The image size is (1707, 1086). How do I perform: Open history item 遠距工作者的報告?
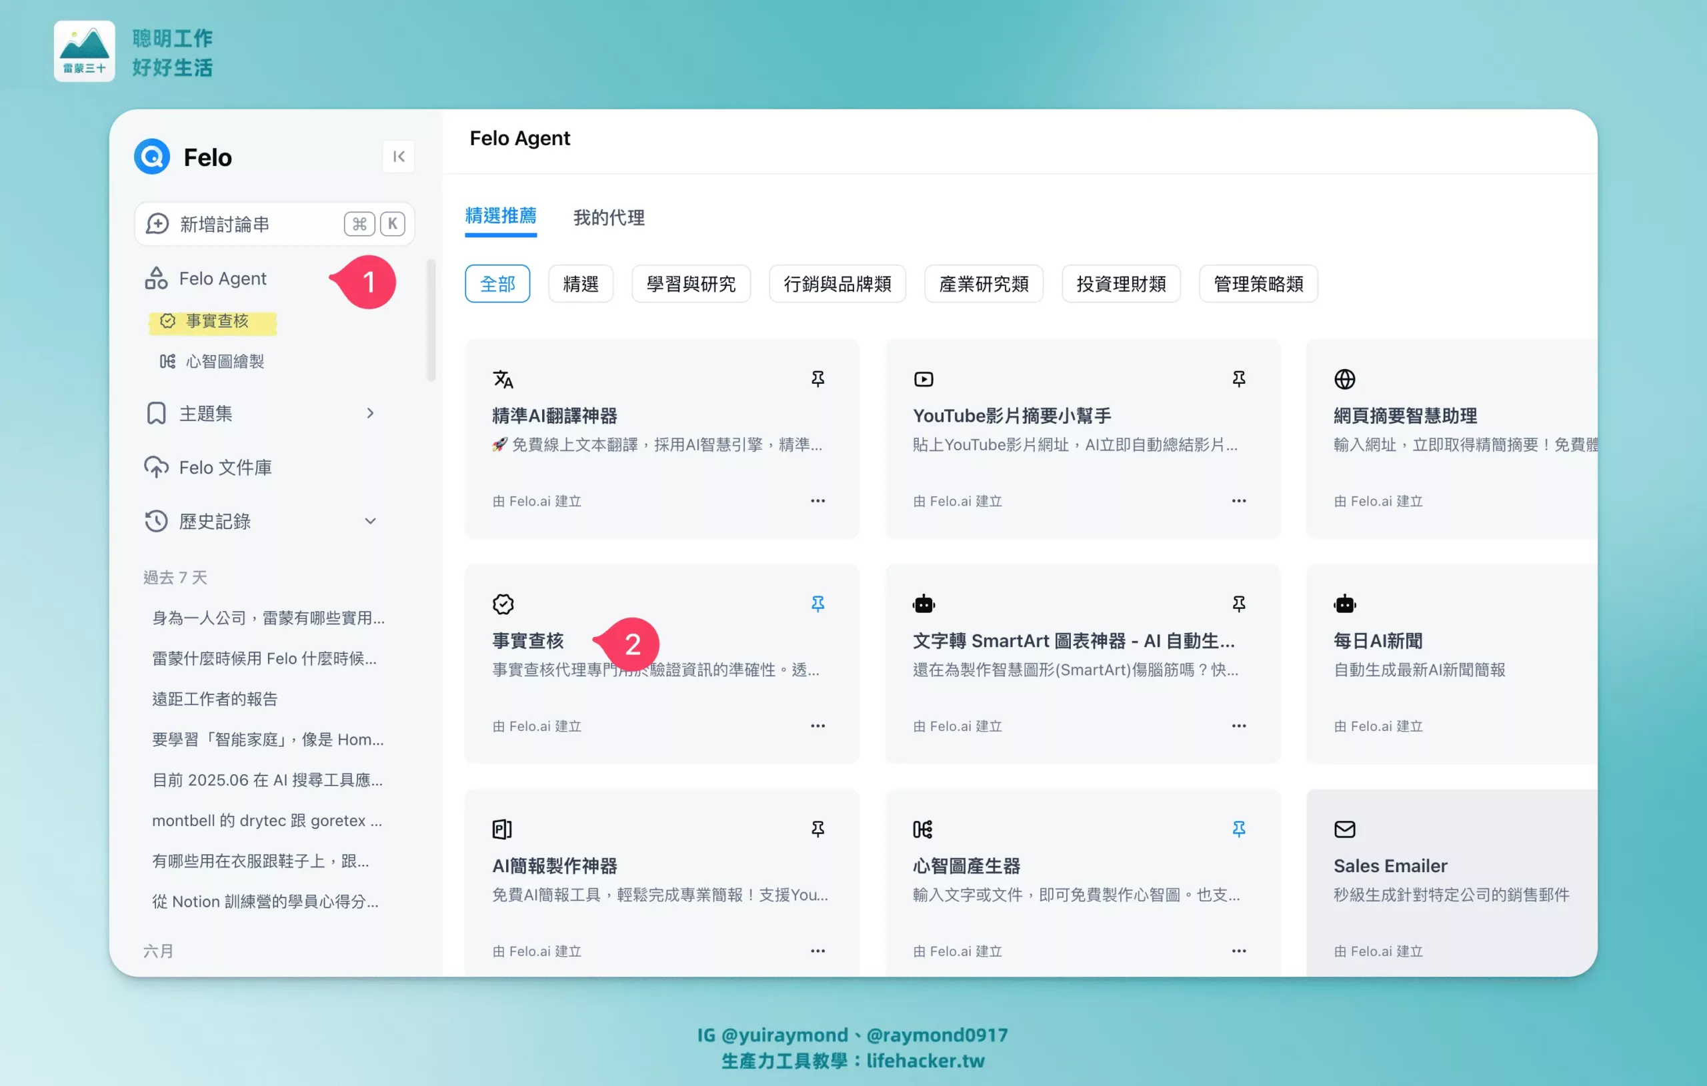point(215,698)
